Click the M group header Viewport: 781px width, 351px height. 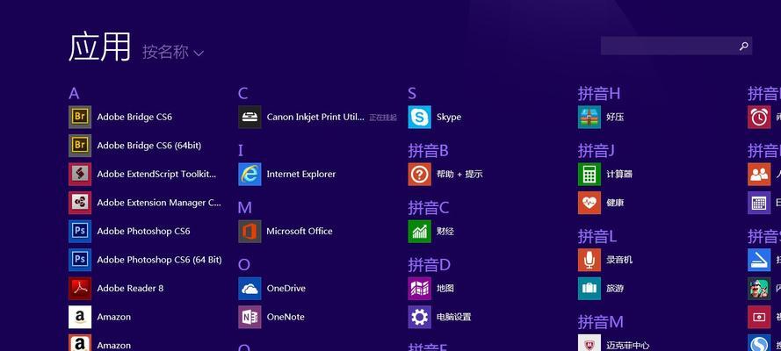tap(244, 208)
